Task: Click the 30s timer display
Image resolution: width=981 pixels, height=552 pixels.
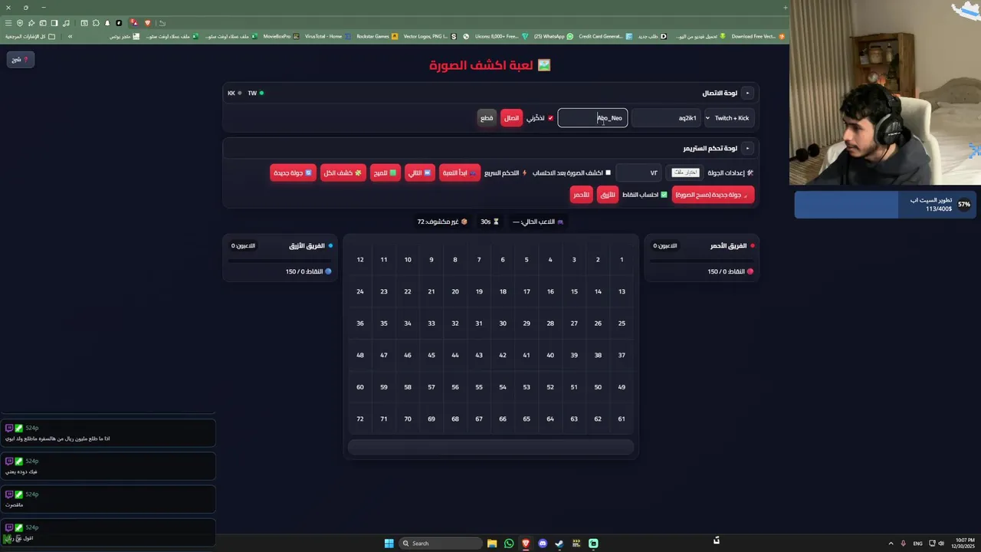Action: [x=490, y=222]
